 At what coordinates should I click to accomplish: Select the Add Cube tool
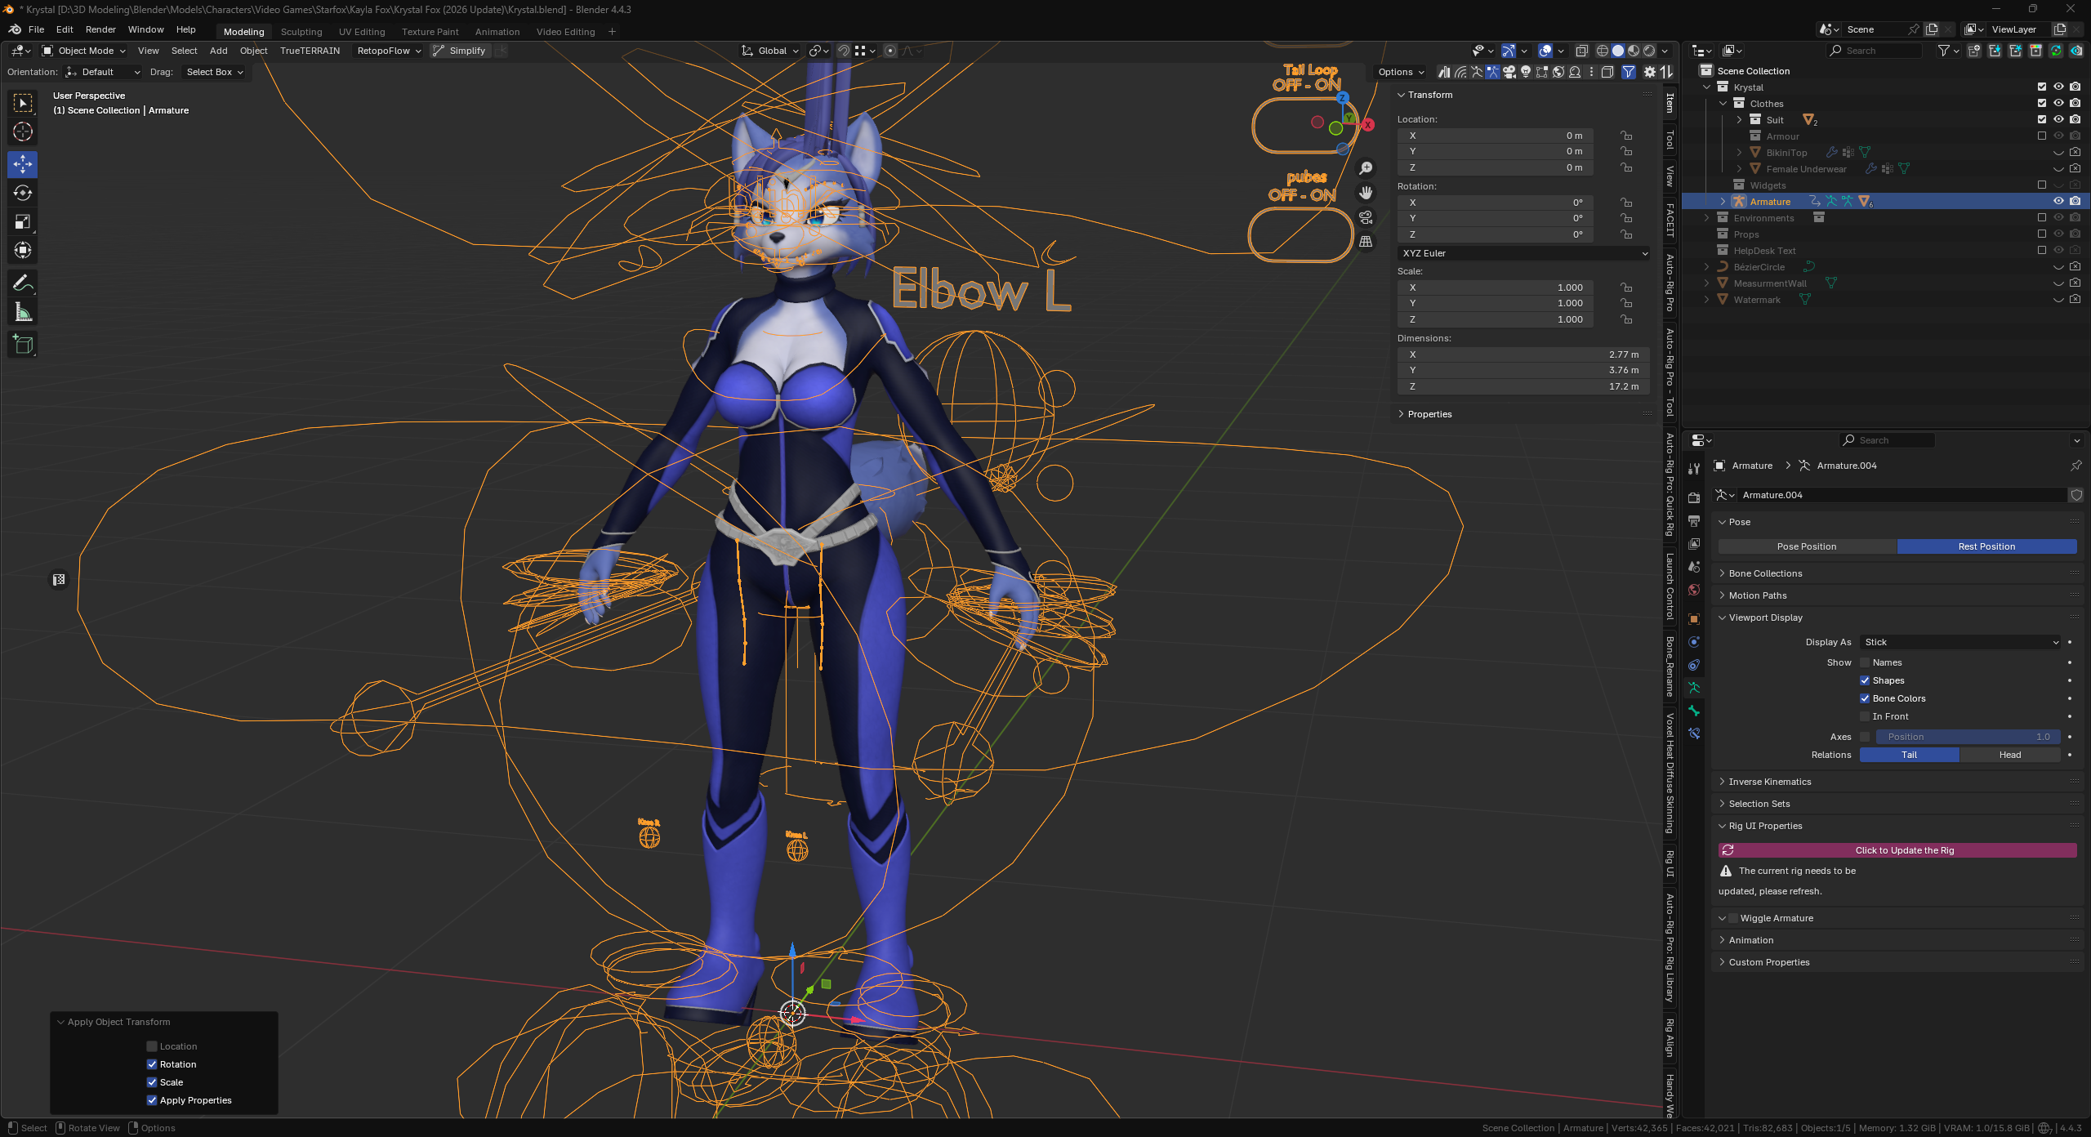pos(23,345)
